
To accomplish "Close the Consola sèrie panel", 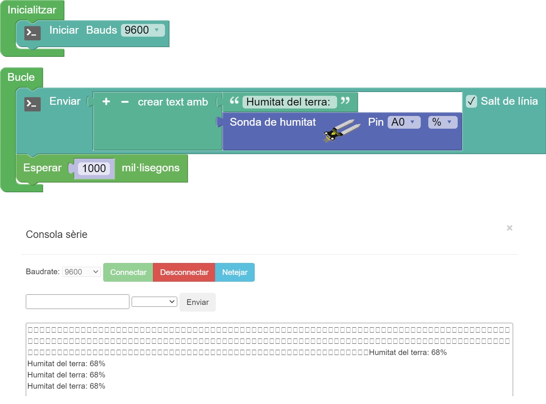I will pos(509,228).
